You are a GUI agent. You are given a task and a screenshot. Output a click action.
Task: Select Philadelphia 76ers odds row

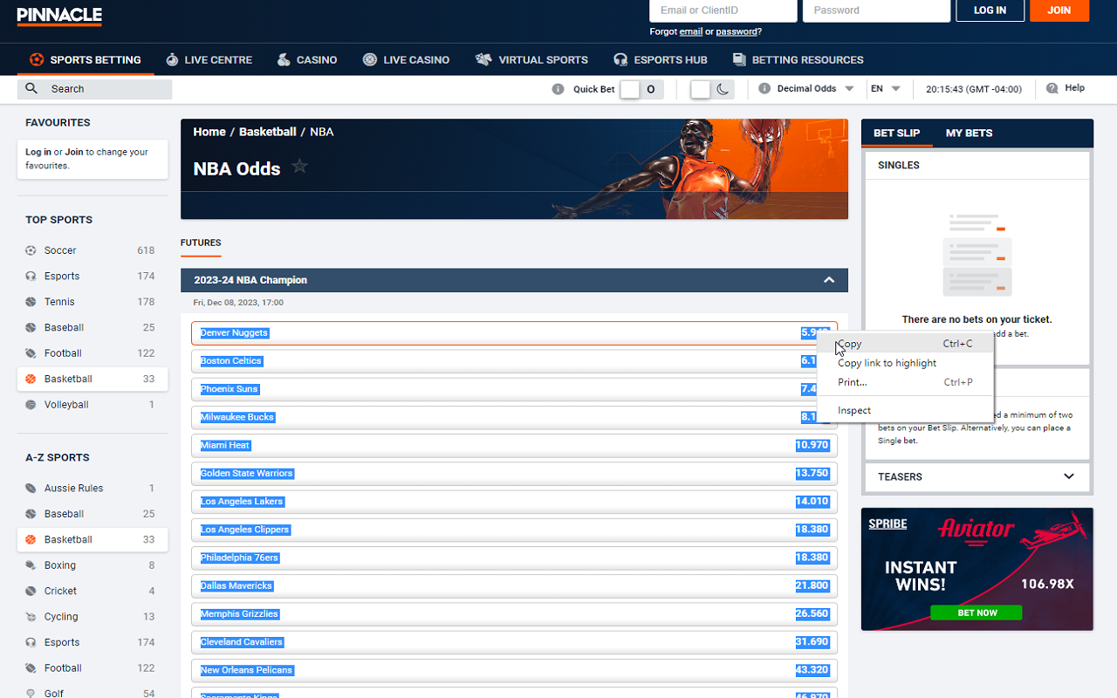point(514,558)
